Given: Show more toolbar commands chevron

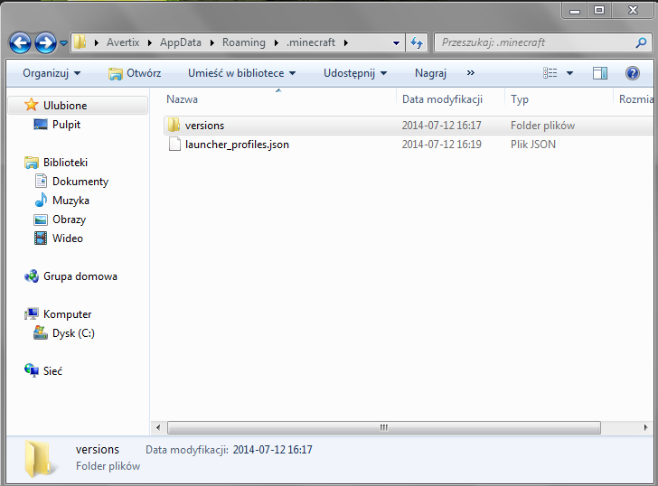Looking at the screenshot, I should 471,73.
